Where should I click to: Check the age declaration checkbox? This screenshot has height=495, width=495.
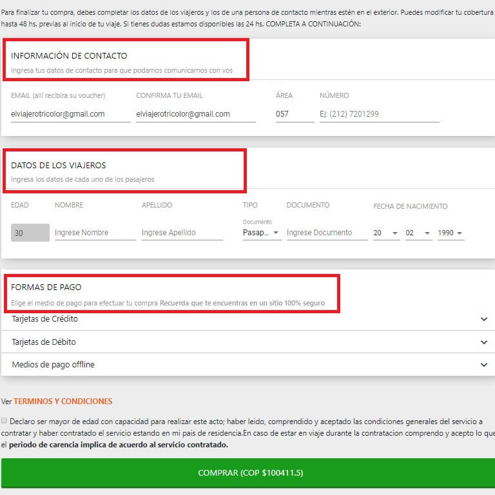point(5,421)
